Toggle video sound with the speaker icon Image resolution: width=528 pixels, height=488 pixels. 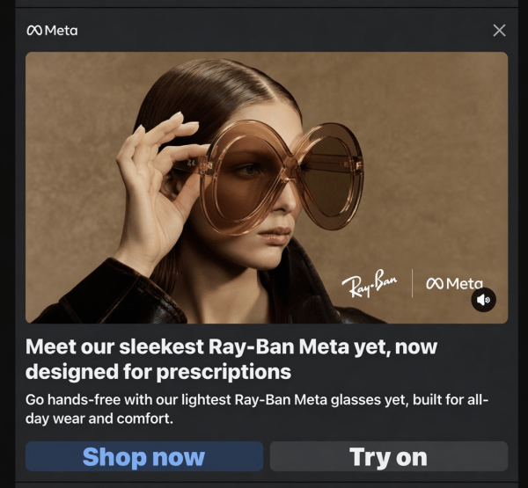click(483, 300)
